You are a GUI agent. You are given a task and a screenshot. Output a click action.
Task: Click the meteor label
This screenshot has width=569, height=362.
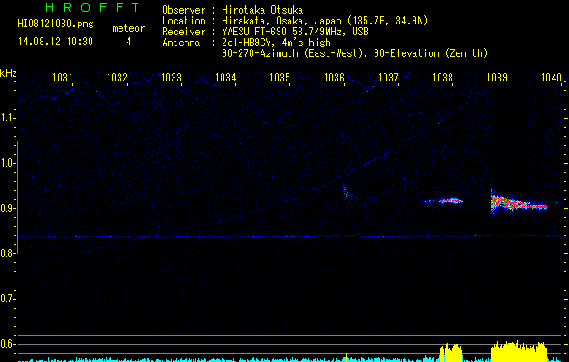click(128, 28)
